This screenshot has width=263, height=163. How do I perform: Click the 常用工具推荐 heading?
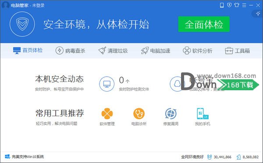point(60,113)
